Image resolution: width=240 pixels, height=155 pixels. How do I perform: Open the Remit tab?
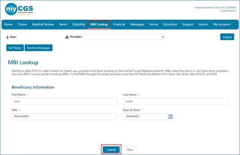pos(63,24)
